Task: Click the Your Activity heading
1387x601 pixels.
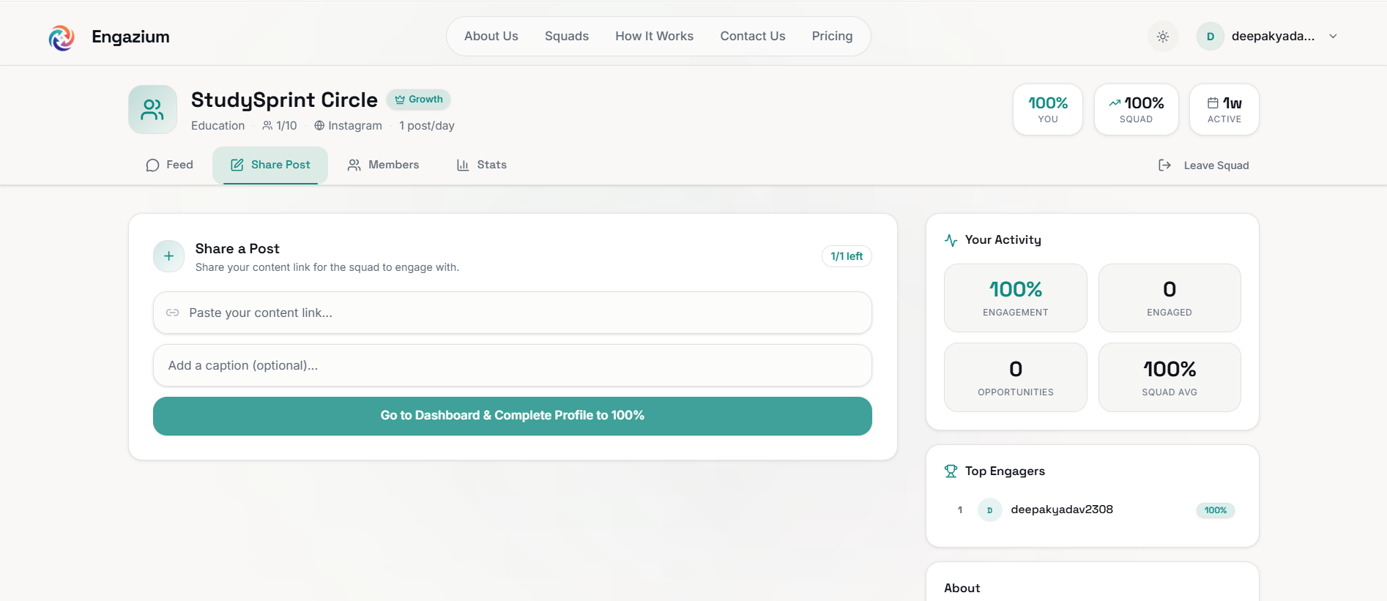Action: tap(1003, 240)
